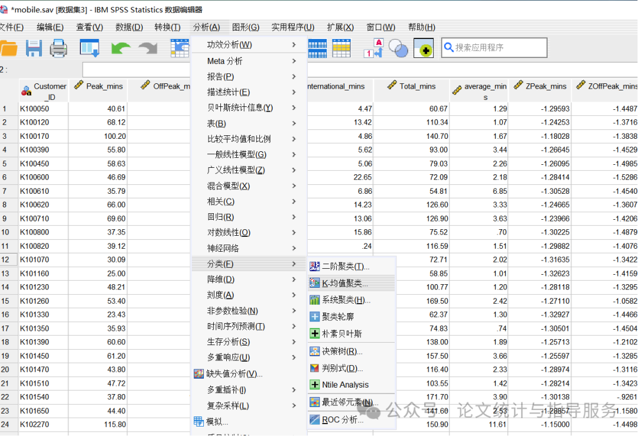Expand the 回归(R) submenu

(248, 217)
